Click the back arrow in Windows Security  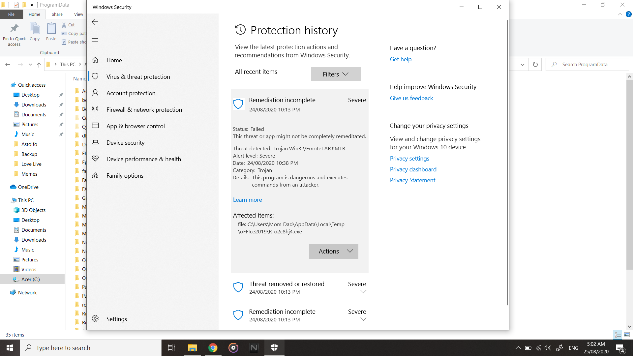coord(95,22)
